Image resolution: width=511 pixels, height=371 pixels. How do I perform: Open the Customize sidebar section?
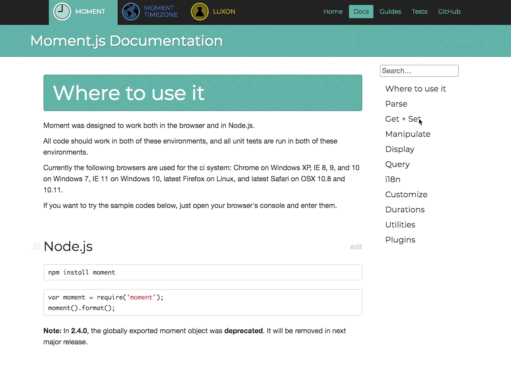(406, 194)
